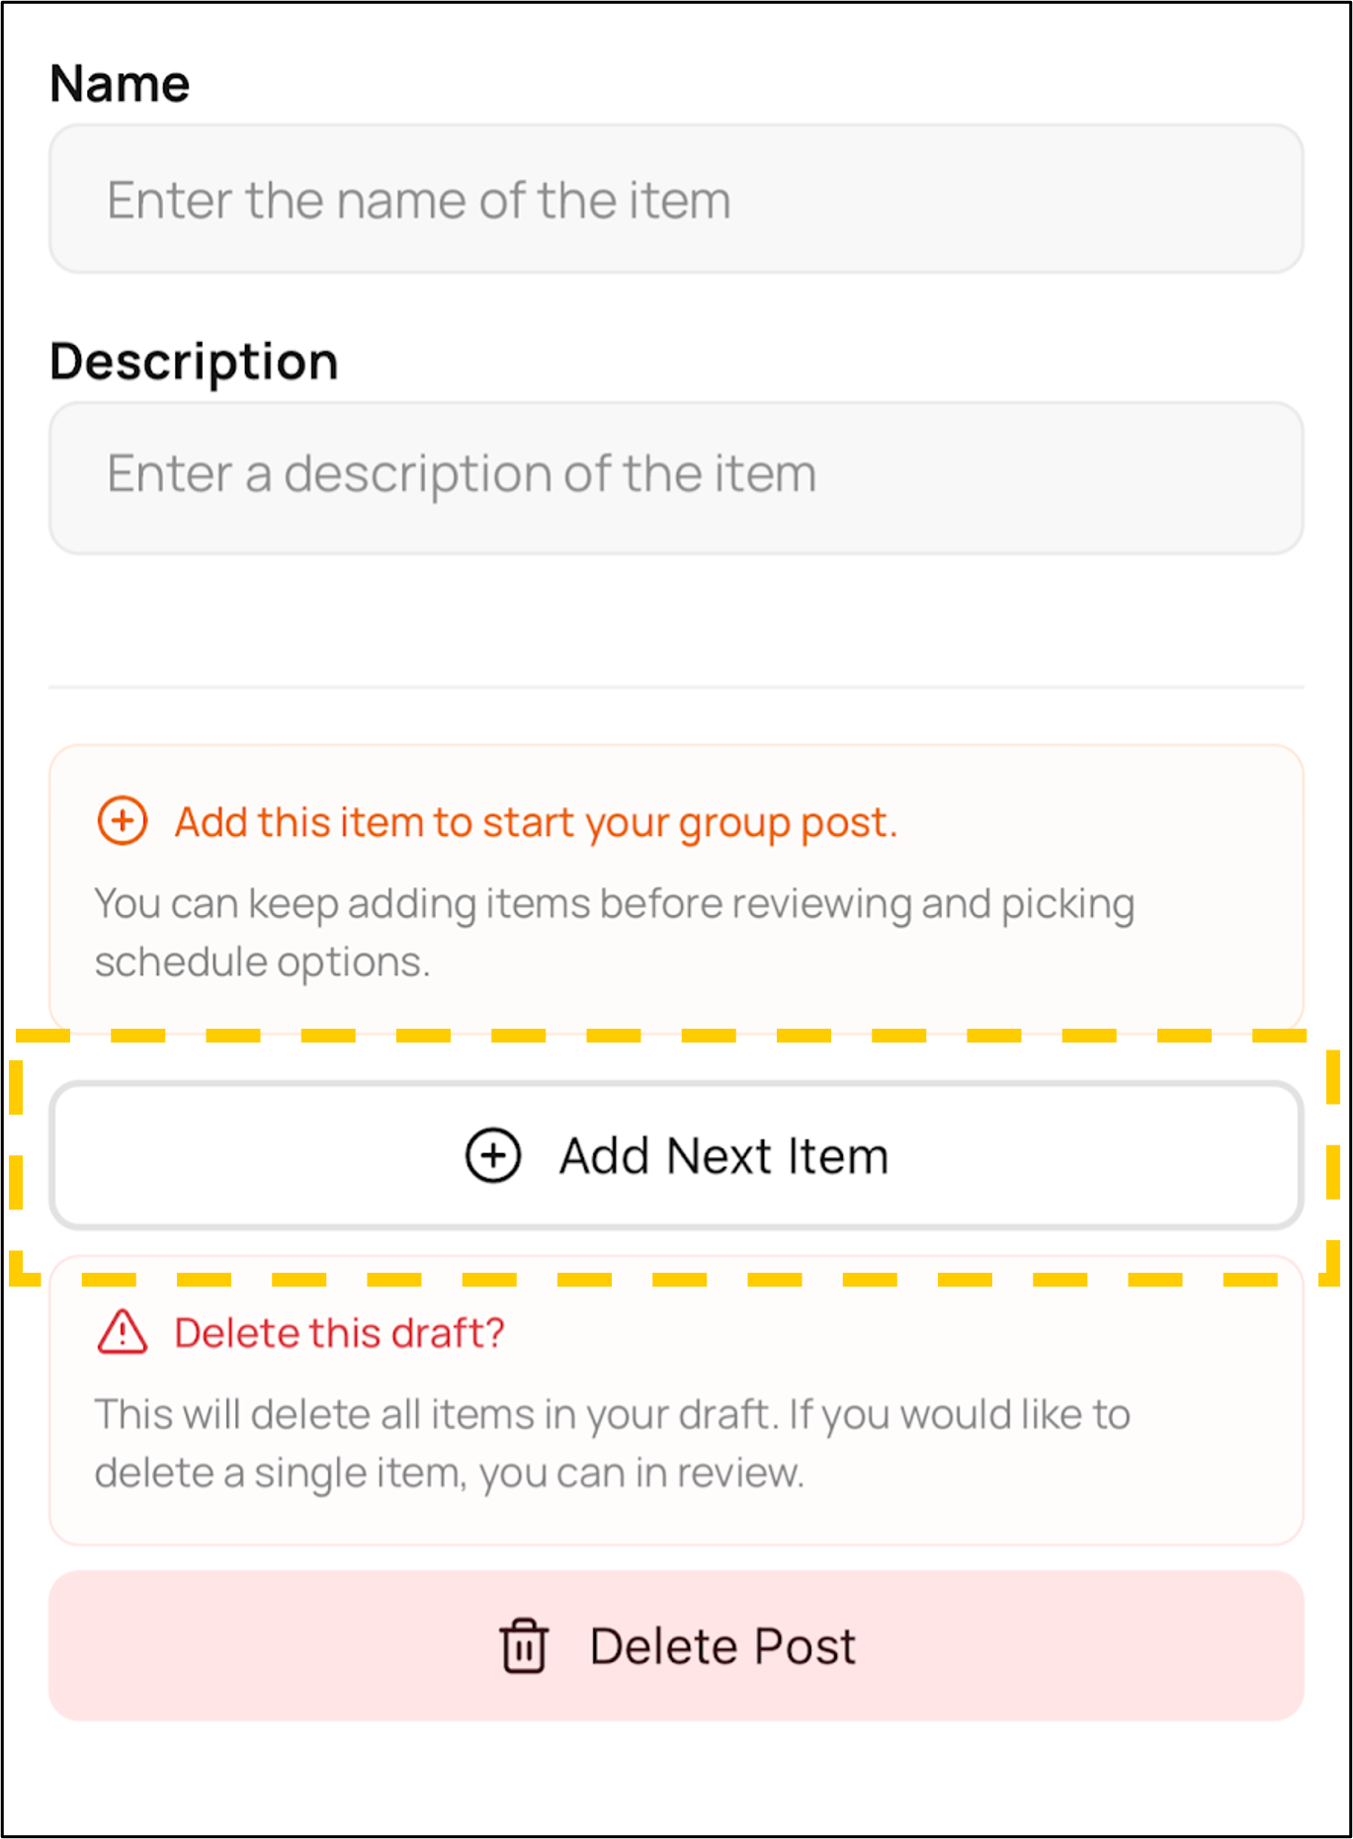Click the trash icon inside the pink button
1353x1839 pixels.
click(524, 1644)
